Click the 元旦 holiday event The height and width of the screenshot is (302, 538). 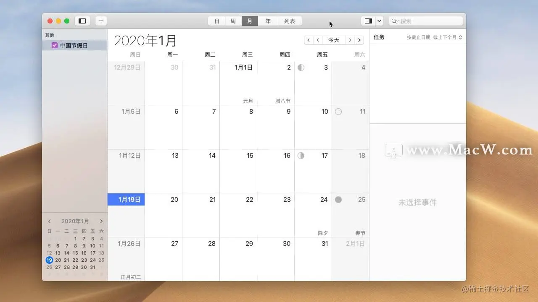point(248,101)
